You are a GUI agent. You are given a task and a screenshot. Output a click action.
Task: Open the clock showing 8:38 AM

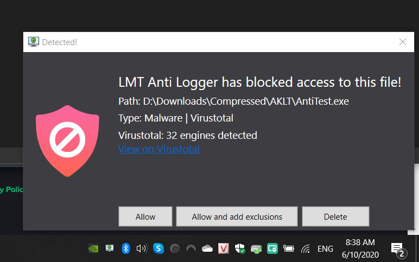tap(360, 248)
